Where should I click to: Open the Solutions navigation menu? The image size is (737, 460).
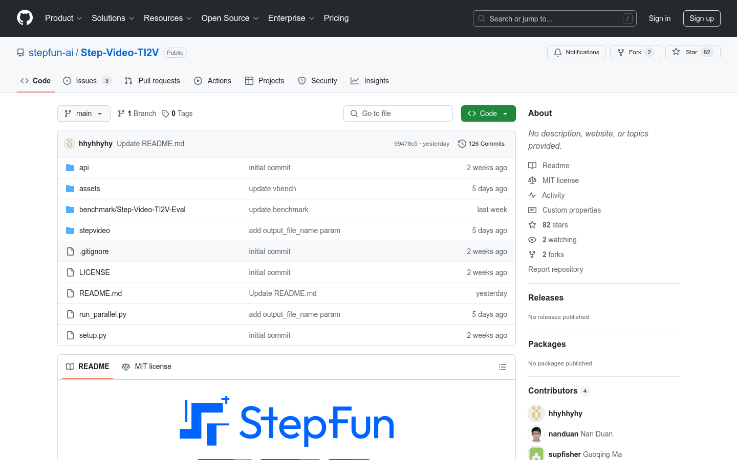113,18
